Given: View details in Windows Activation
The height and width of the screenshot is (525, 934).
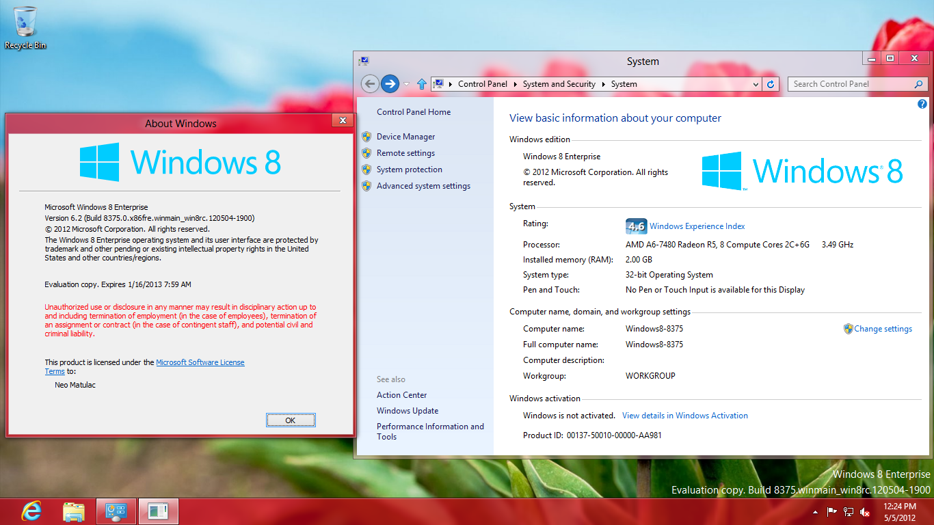Looking at the screenshot, I should point(685,416).
